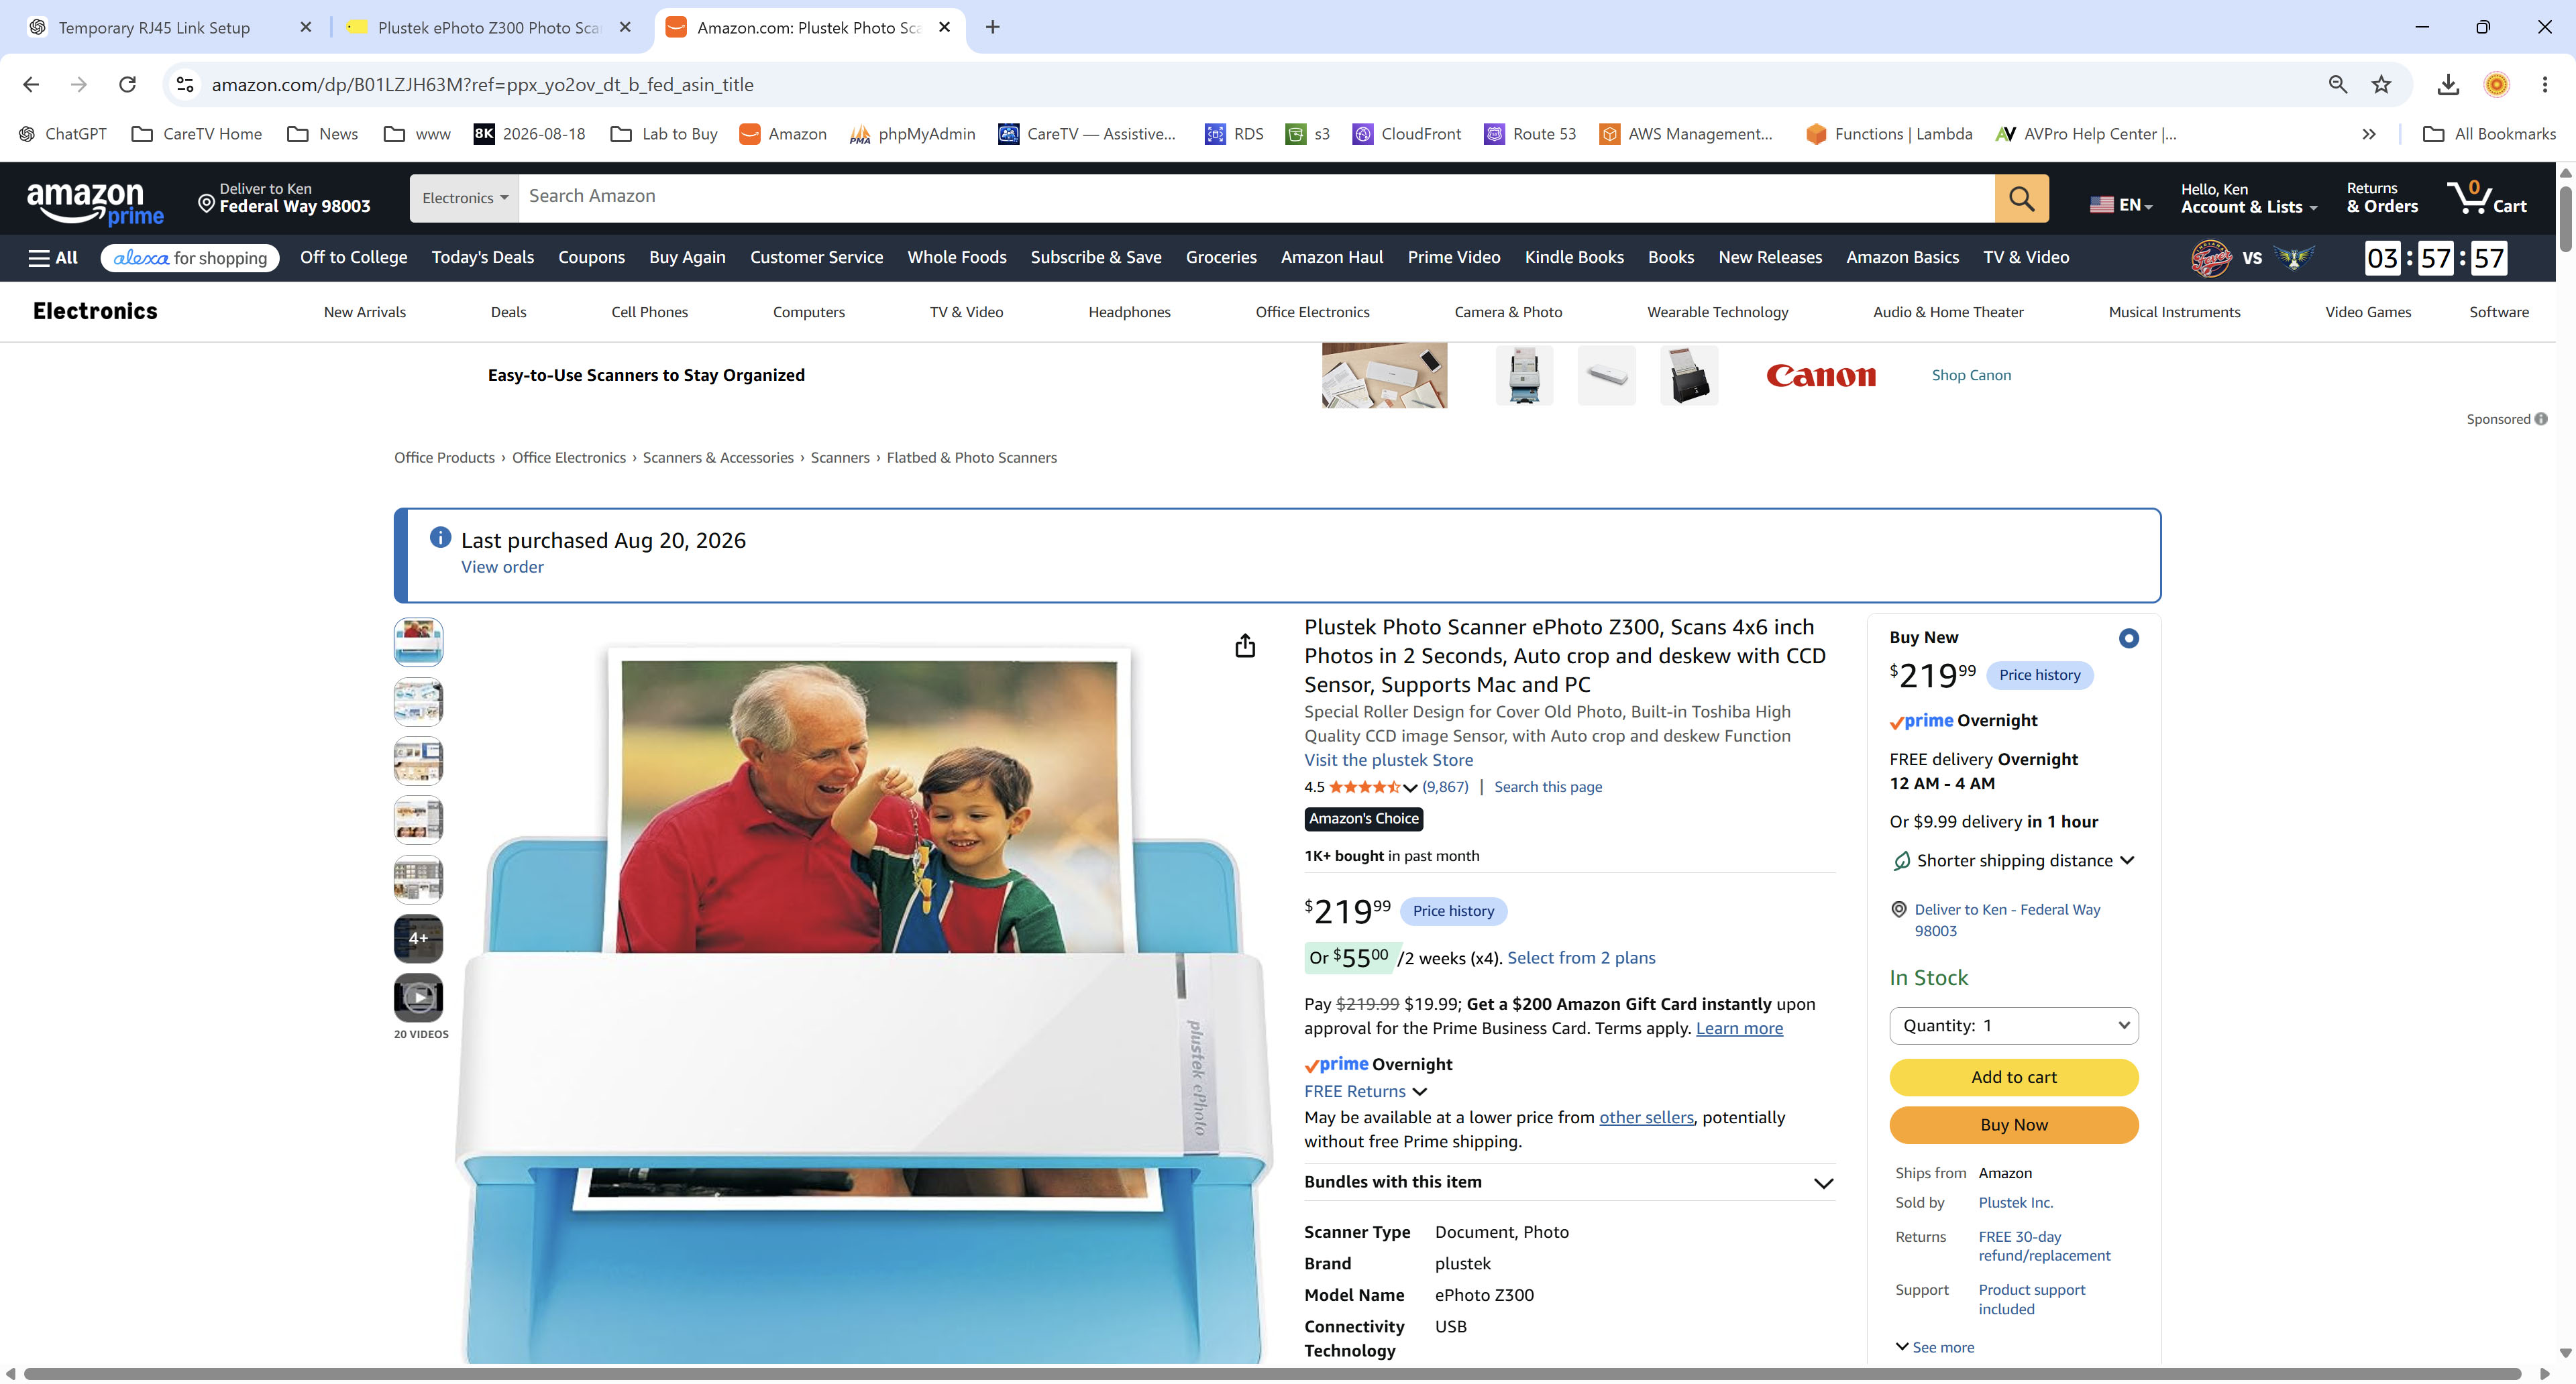Open a new tab with the plus icon
This screenshot has width=2576, height=1384.
[x=992, y=27]
